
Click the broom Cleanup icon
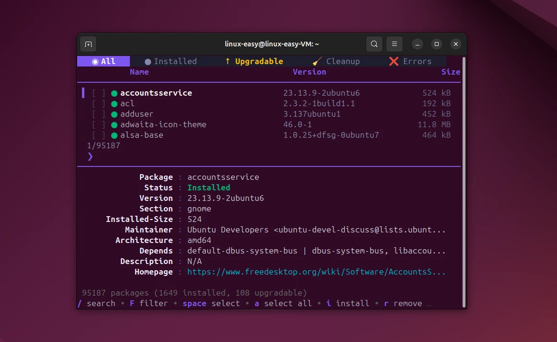[x=317, y=61]
